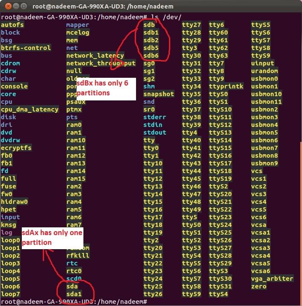Viewport: 302px width, 306px height.
Task: Click the 'sda1' entry
Action: tap(74, 294)
